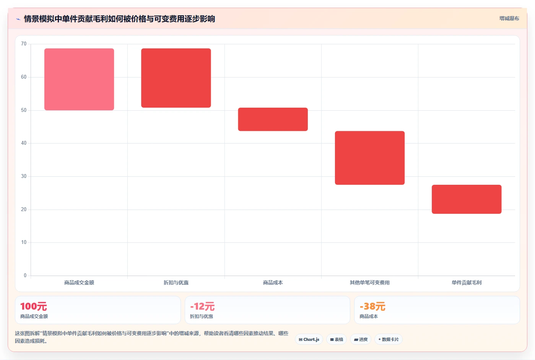
Task: Click the 增减瀑布 label in header
Action: click(509, 18)
